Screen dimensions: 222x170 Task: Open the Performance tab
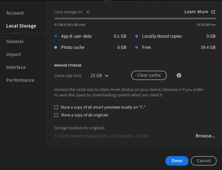[20, 80]
